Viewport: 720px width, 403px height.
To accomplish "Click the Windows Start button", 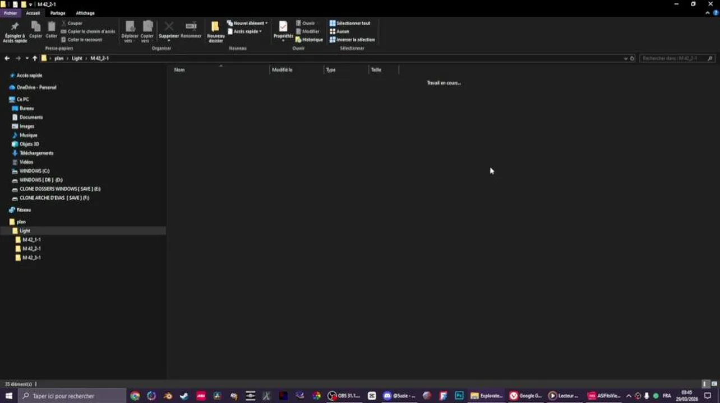I will [8, 396].
